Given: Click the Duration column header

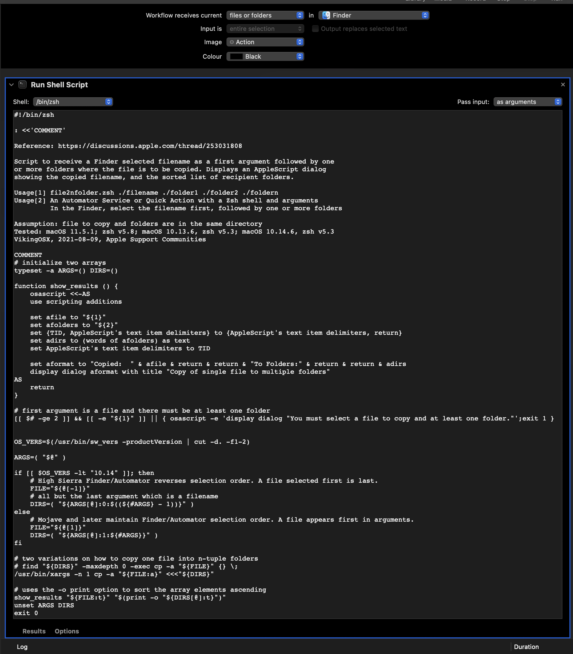Looking at the screenshot, I should point(526,647).
